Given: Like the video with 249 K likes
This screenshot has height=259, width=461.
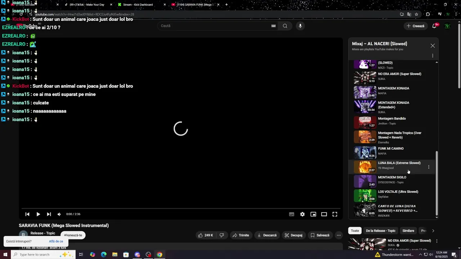Looking at the screenshot, I should [x=206, y=235].
